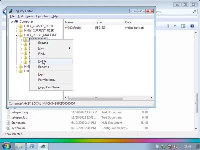Open the view options dropdown arrow in Explorer
200x150 pixels.
coord(175,26)
